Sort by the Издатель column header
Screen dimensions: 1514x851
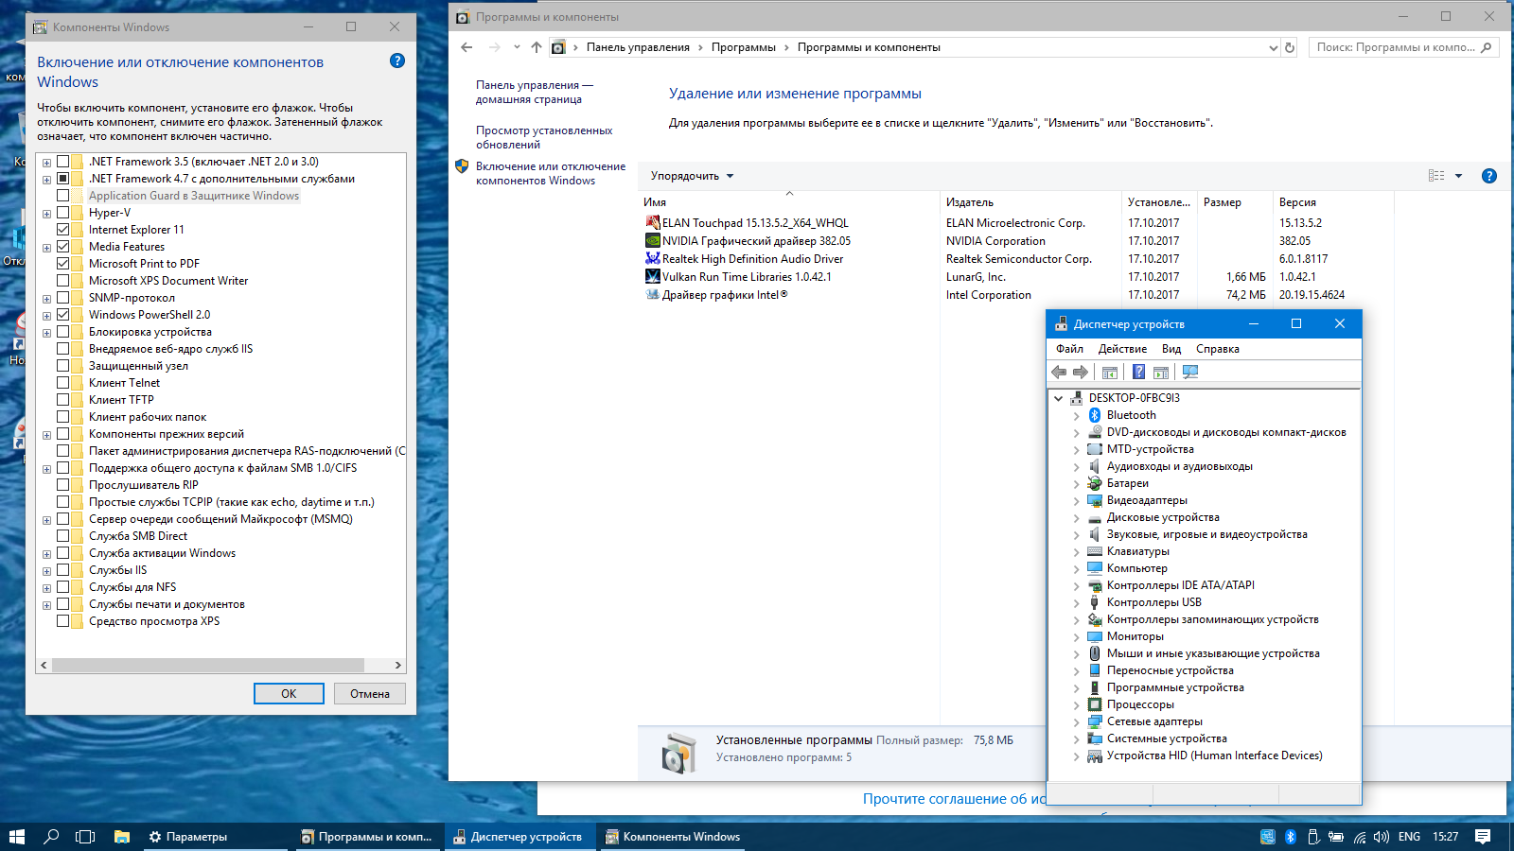point(1030,202)
